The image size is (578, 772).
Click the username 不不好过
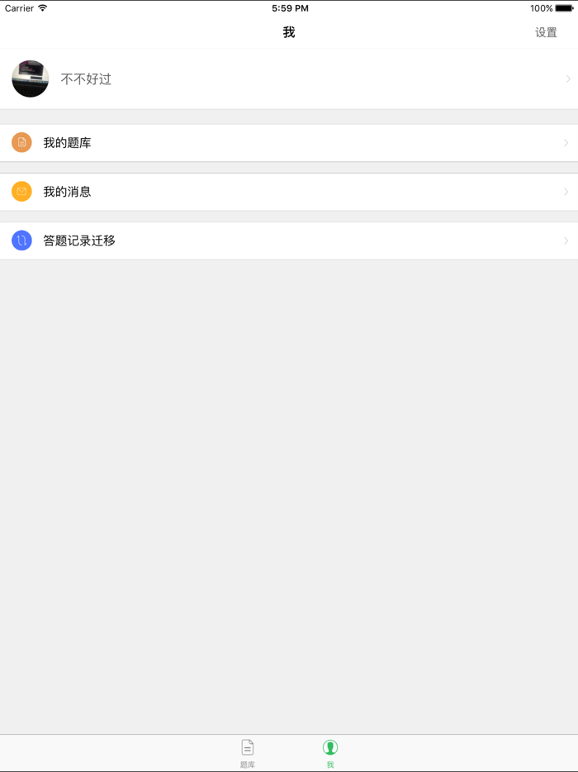(88, 79)
